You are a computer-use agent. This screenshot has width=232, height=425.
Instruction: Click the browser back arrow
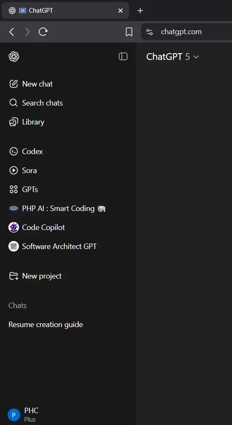(x=12, y=32)
